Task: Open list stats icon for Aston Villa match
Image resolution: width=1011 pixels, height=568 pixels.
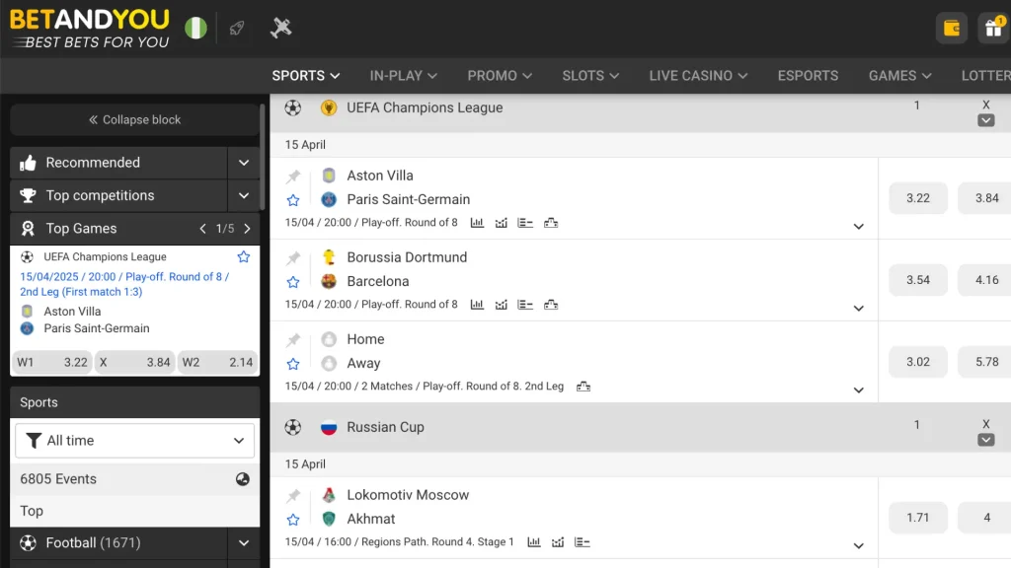Action: (525, 223)
